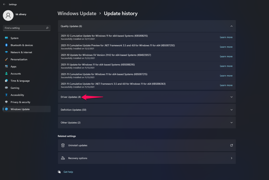Learn more about KB5007215 update
The height and width of the screenshot is (180, 269).
(x=226, y=75)
